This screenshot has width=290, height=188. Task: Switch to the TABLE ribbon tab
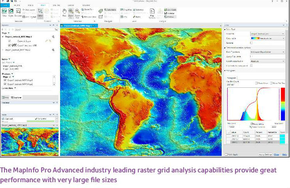coord(30,5)
